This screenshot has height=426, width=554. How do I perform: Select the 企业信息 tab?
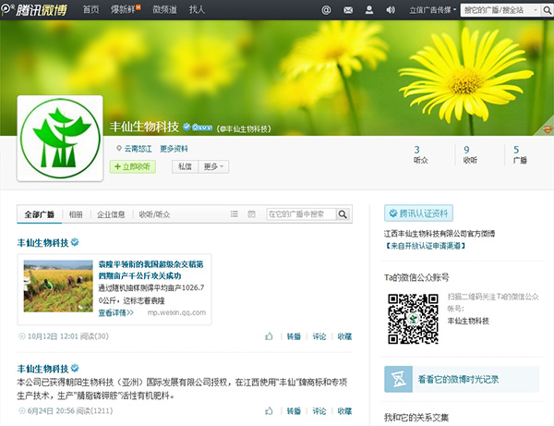111,214
